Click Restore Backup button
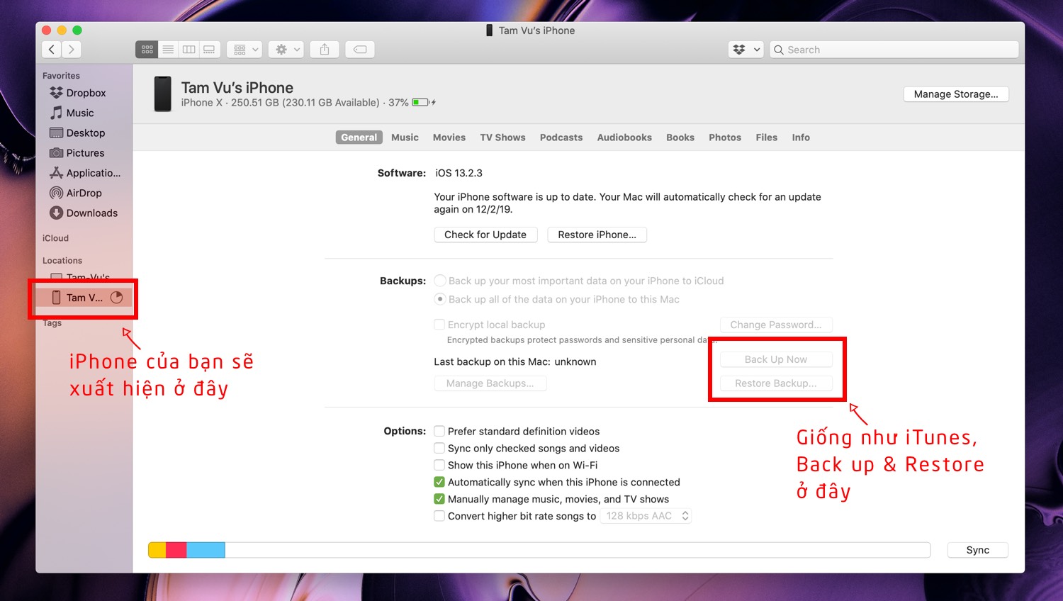The image size is (1063, 601). click(x=776, y=383)
